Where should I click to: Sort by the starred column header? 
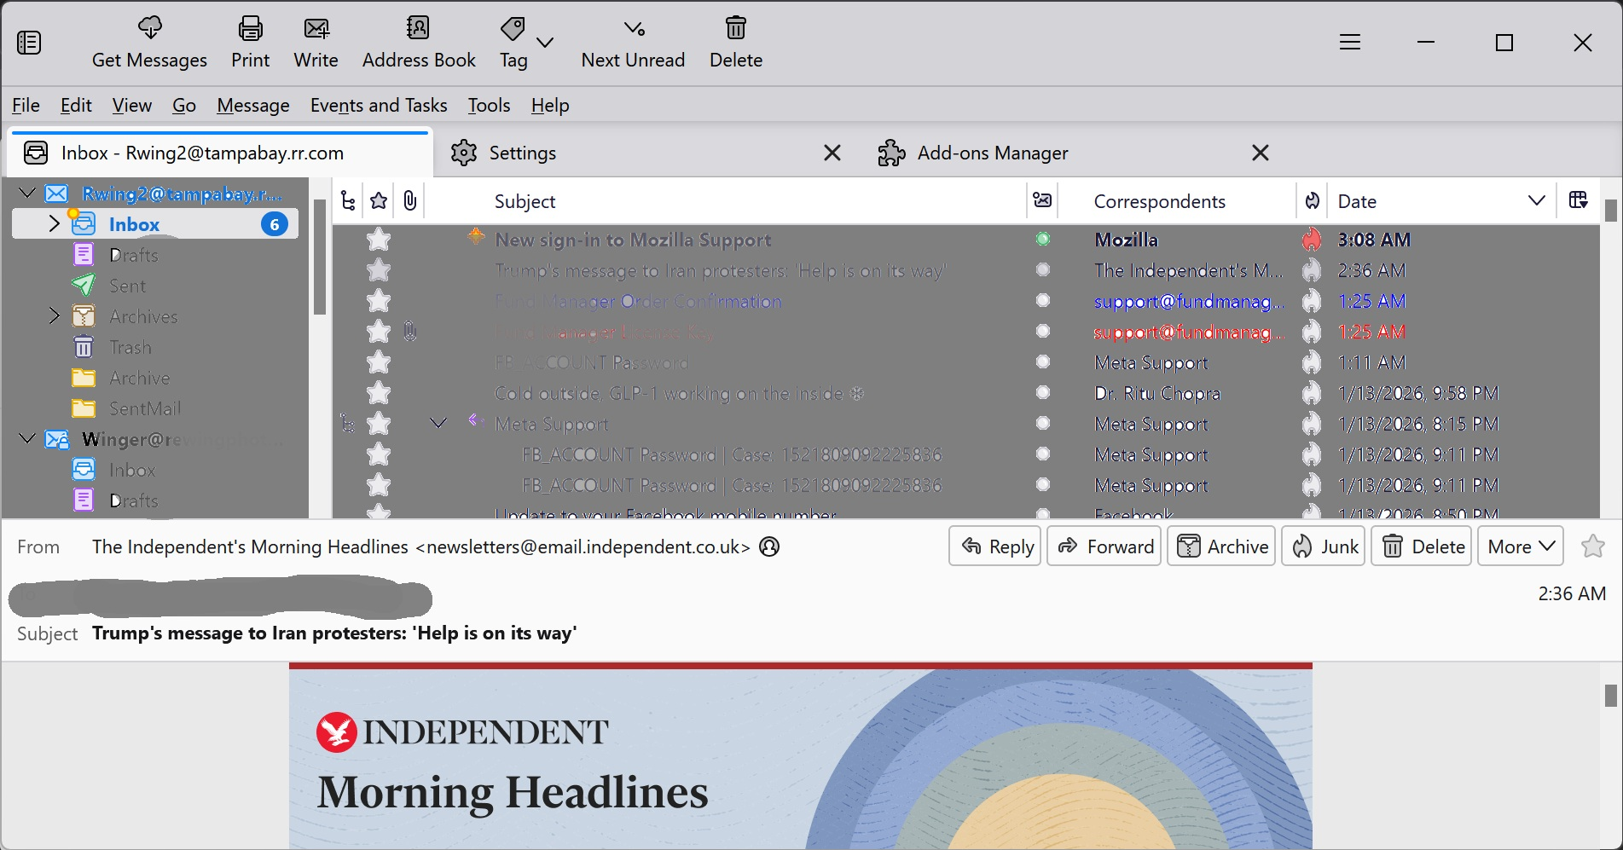pos(379,201)
